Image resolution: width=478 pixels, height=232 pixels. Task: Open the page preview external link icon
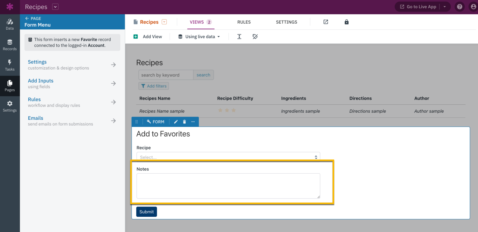(x=326, y=22)
